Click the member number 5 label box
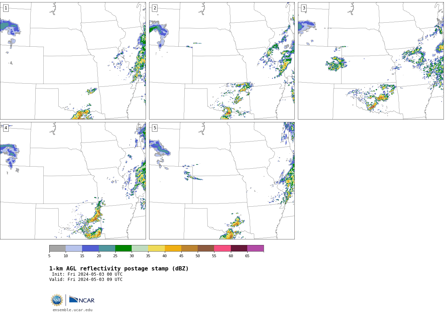The width and height of the screenshot is (447, 314). (x=155, y=128)
